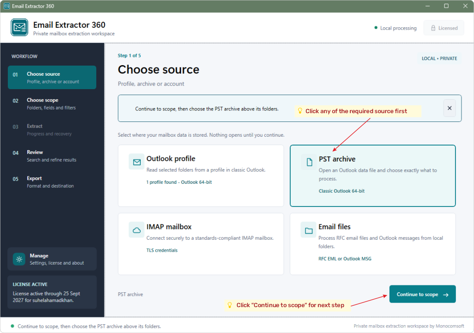
Task: Click the Email Extractor 360 logo icon
Action: (x=19, y=27)
